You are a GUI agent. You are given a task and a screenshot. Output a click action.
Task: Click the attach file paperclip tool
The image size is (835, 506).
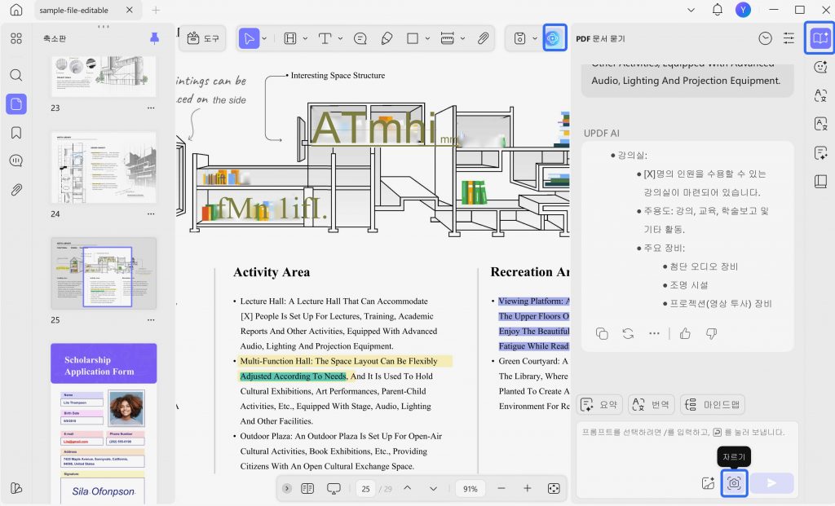coord(483,38)
